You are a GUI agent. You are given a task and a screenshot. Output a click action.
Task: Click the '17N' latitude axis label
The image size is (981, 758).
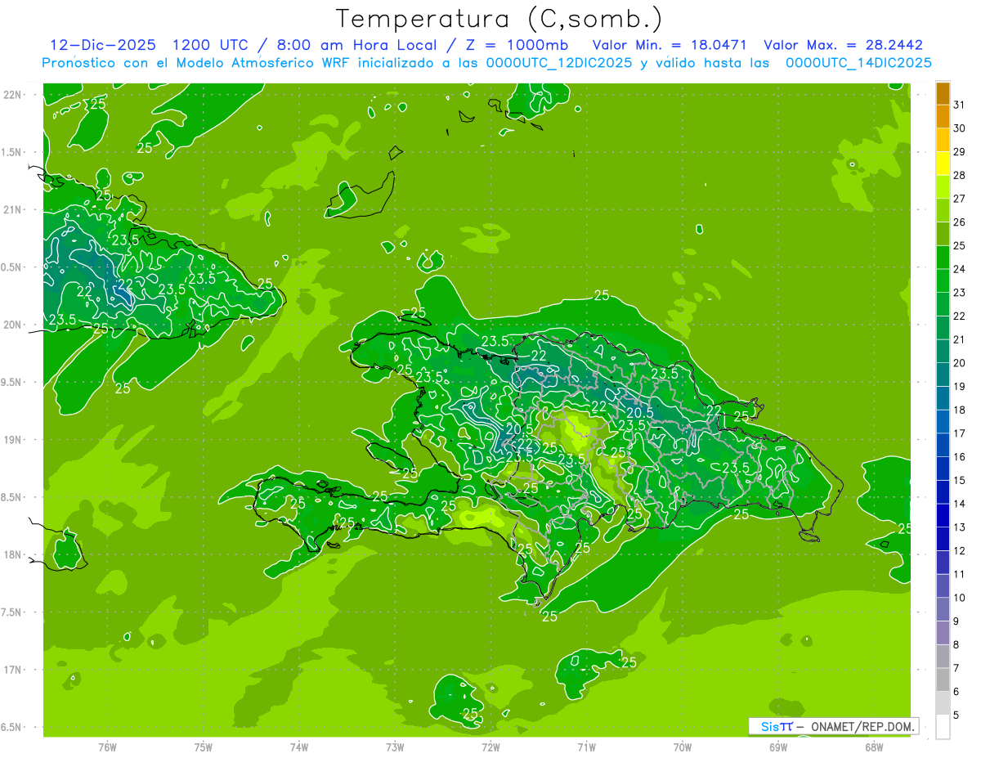coord(12,670)
